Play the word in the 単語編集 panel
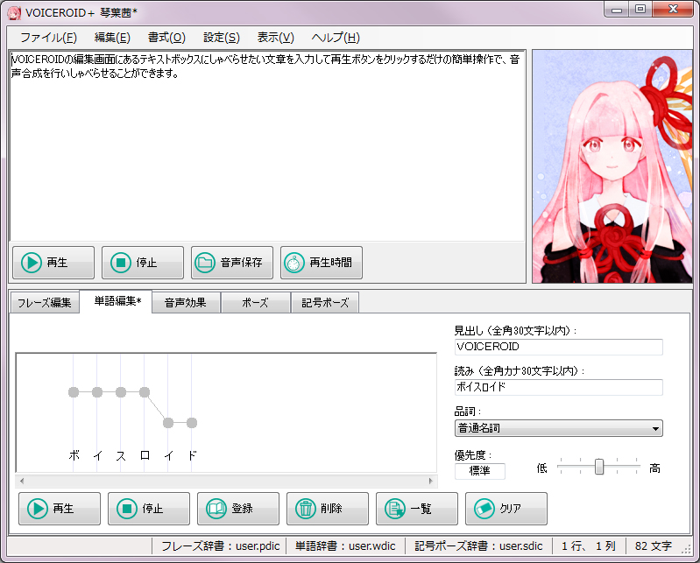The height and width of the screenshot is (563, 700). pyautogui.click(x=60, y=509)
